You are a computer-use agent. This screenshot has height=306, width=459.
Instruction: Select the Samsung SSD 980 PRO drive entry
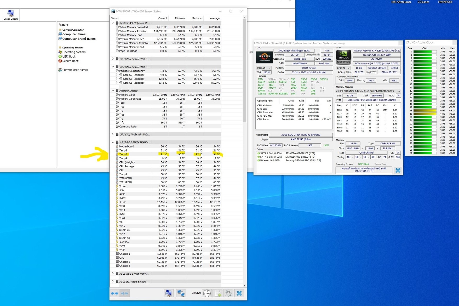click(x=303, y=160)
